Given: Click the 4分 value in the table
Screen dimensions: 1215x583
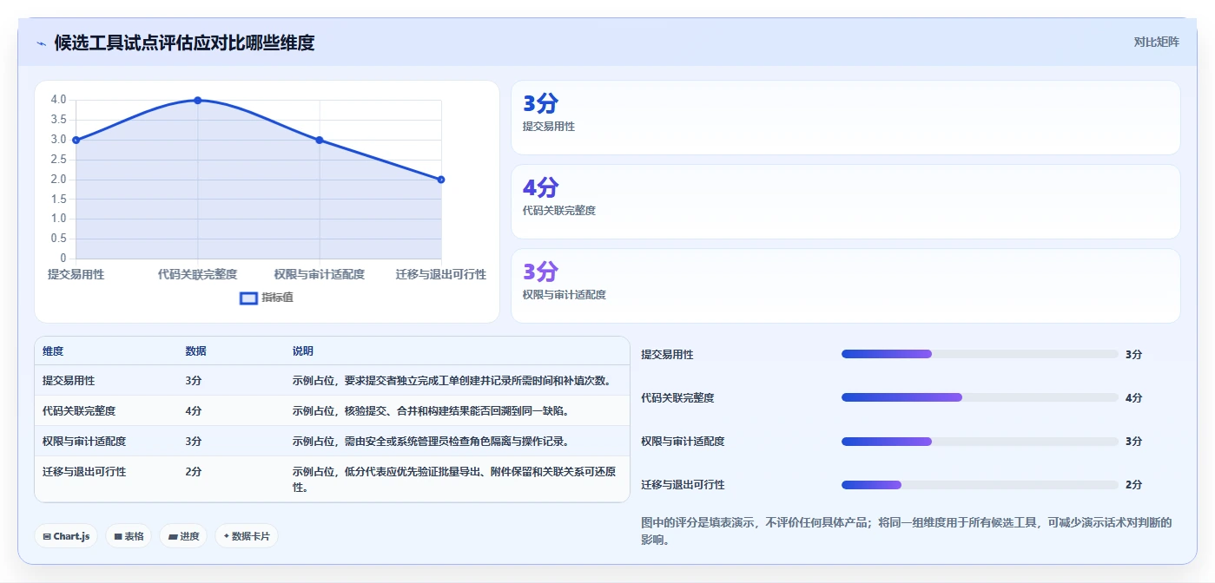Looking at the screenshot, I should pyautogui.click(x=193, y=410).
